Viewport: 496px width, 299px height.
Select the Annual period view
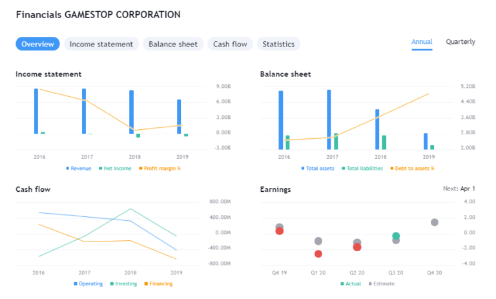click(422, 42)
